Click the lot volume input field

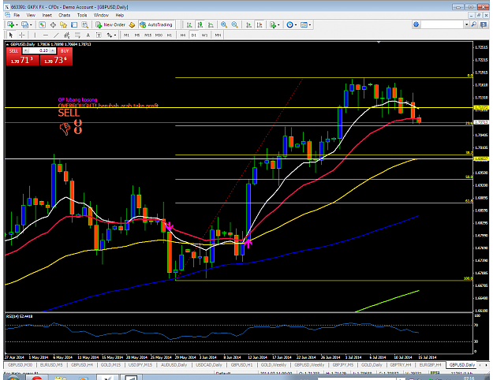pyautogui.click(x=39, y=50)
